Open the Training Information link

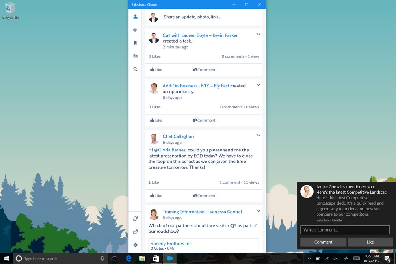(184, 212)
